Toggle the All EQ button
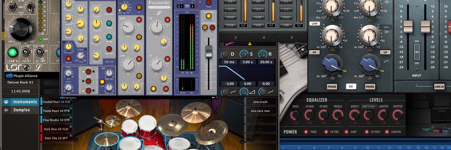The height and width of the screenshot is (150, 451). 166,88
